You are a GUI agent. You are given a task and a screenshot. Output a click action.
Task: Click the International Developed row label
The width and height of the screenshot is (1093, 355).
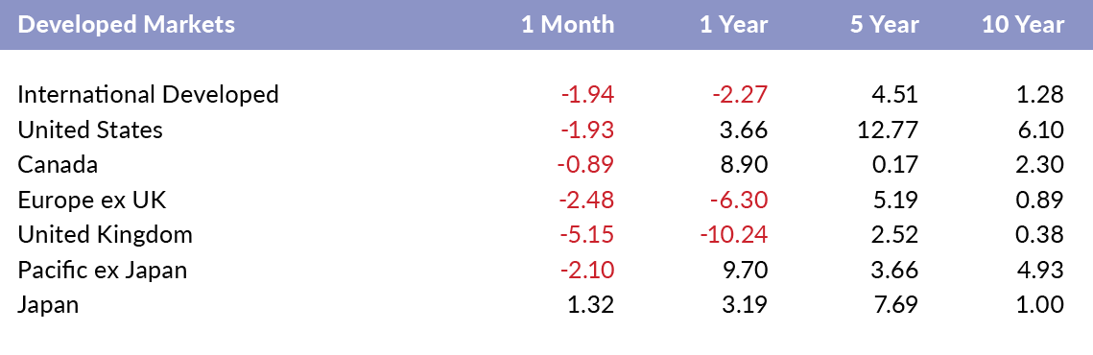tap(148, 95)
